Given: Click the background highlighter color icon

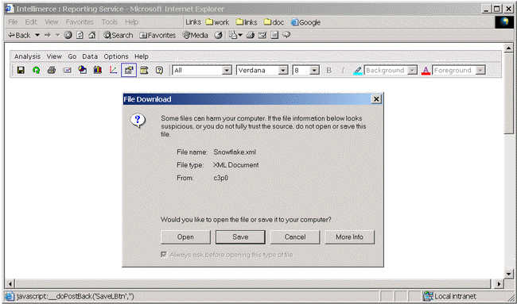Looking at the screenshot, I should tap(358, 71).
